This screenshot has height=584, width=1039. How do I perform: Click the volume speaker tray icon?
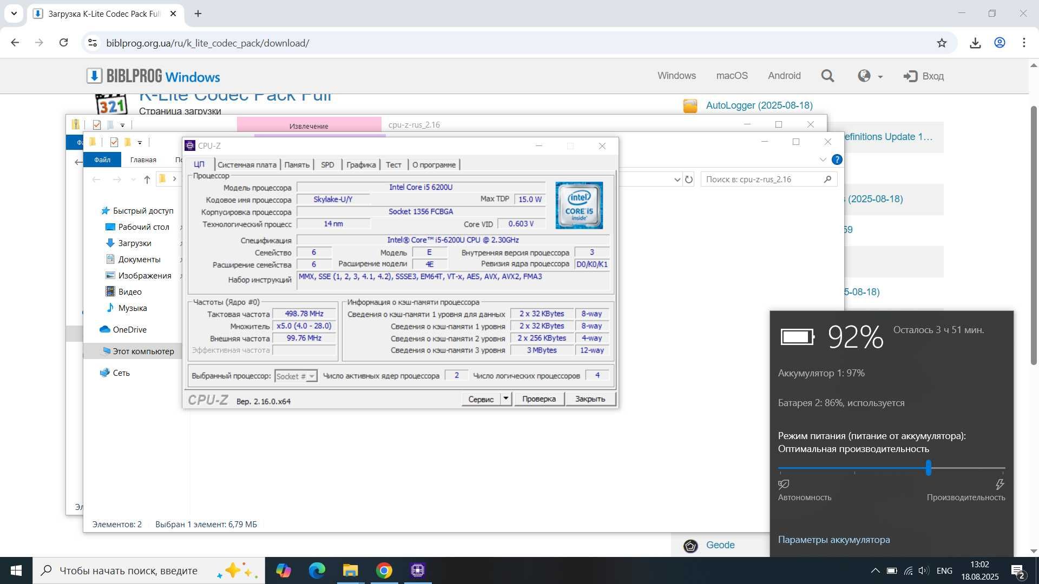tap(924, 570)
